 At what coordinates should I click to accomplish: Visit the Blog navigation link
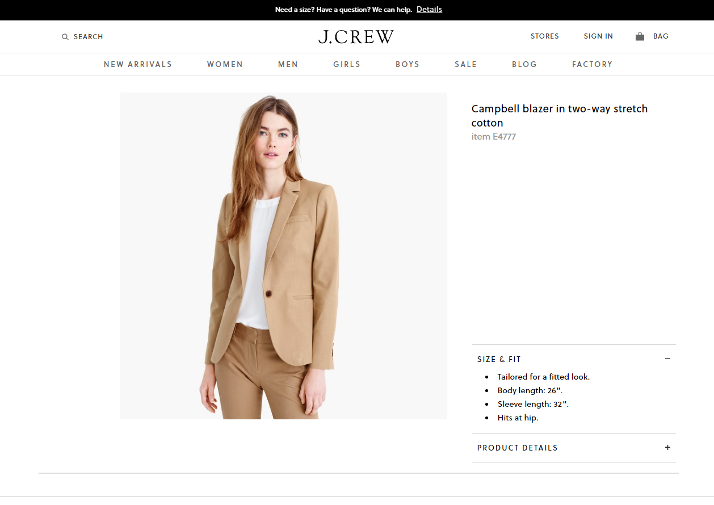(x=524, y=64)
